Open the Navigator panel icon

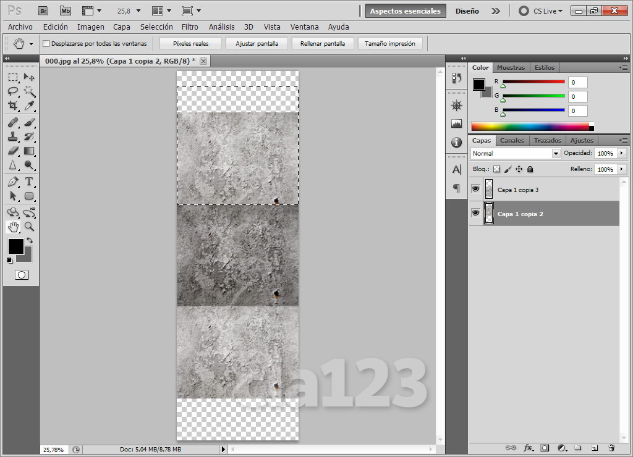click(x=457, y=106)
